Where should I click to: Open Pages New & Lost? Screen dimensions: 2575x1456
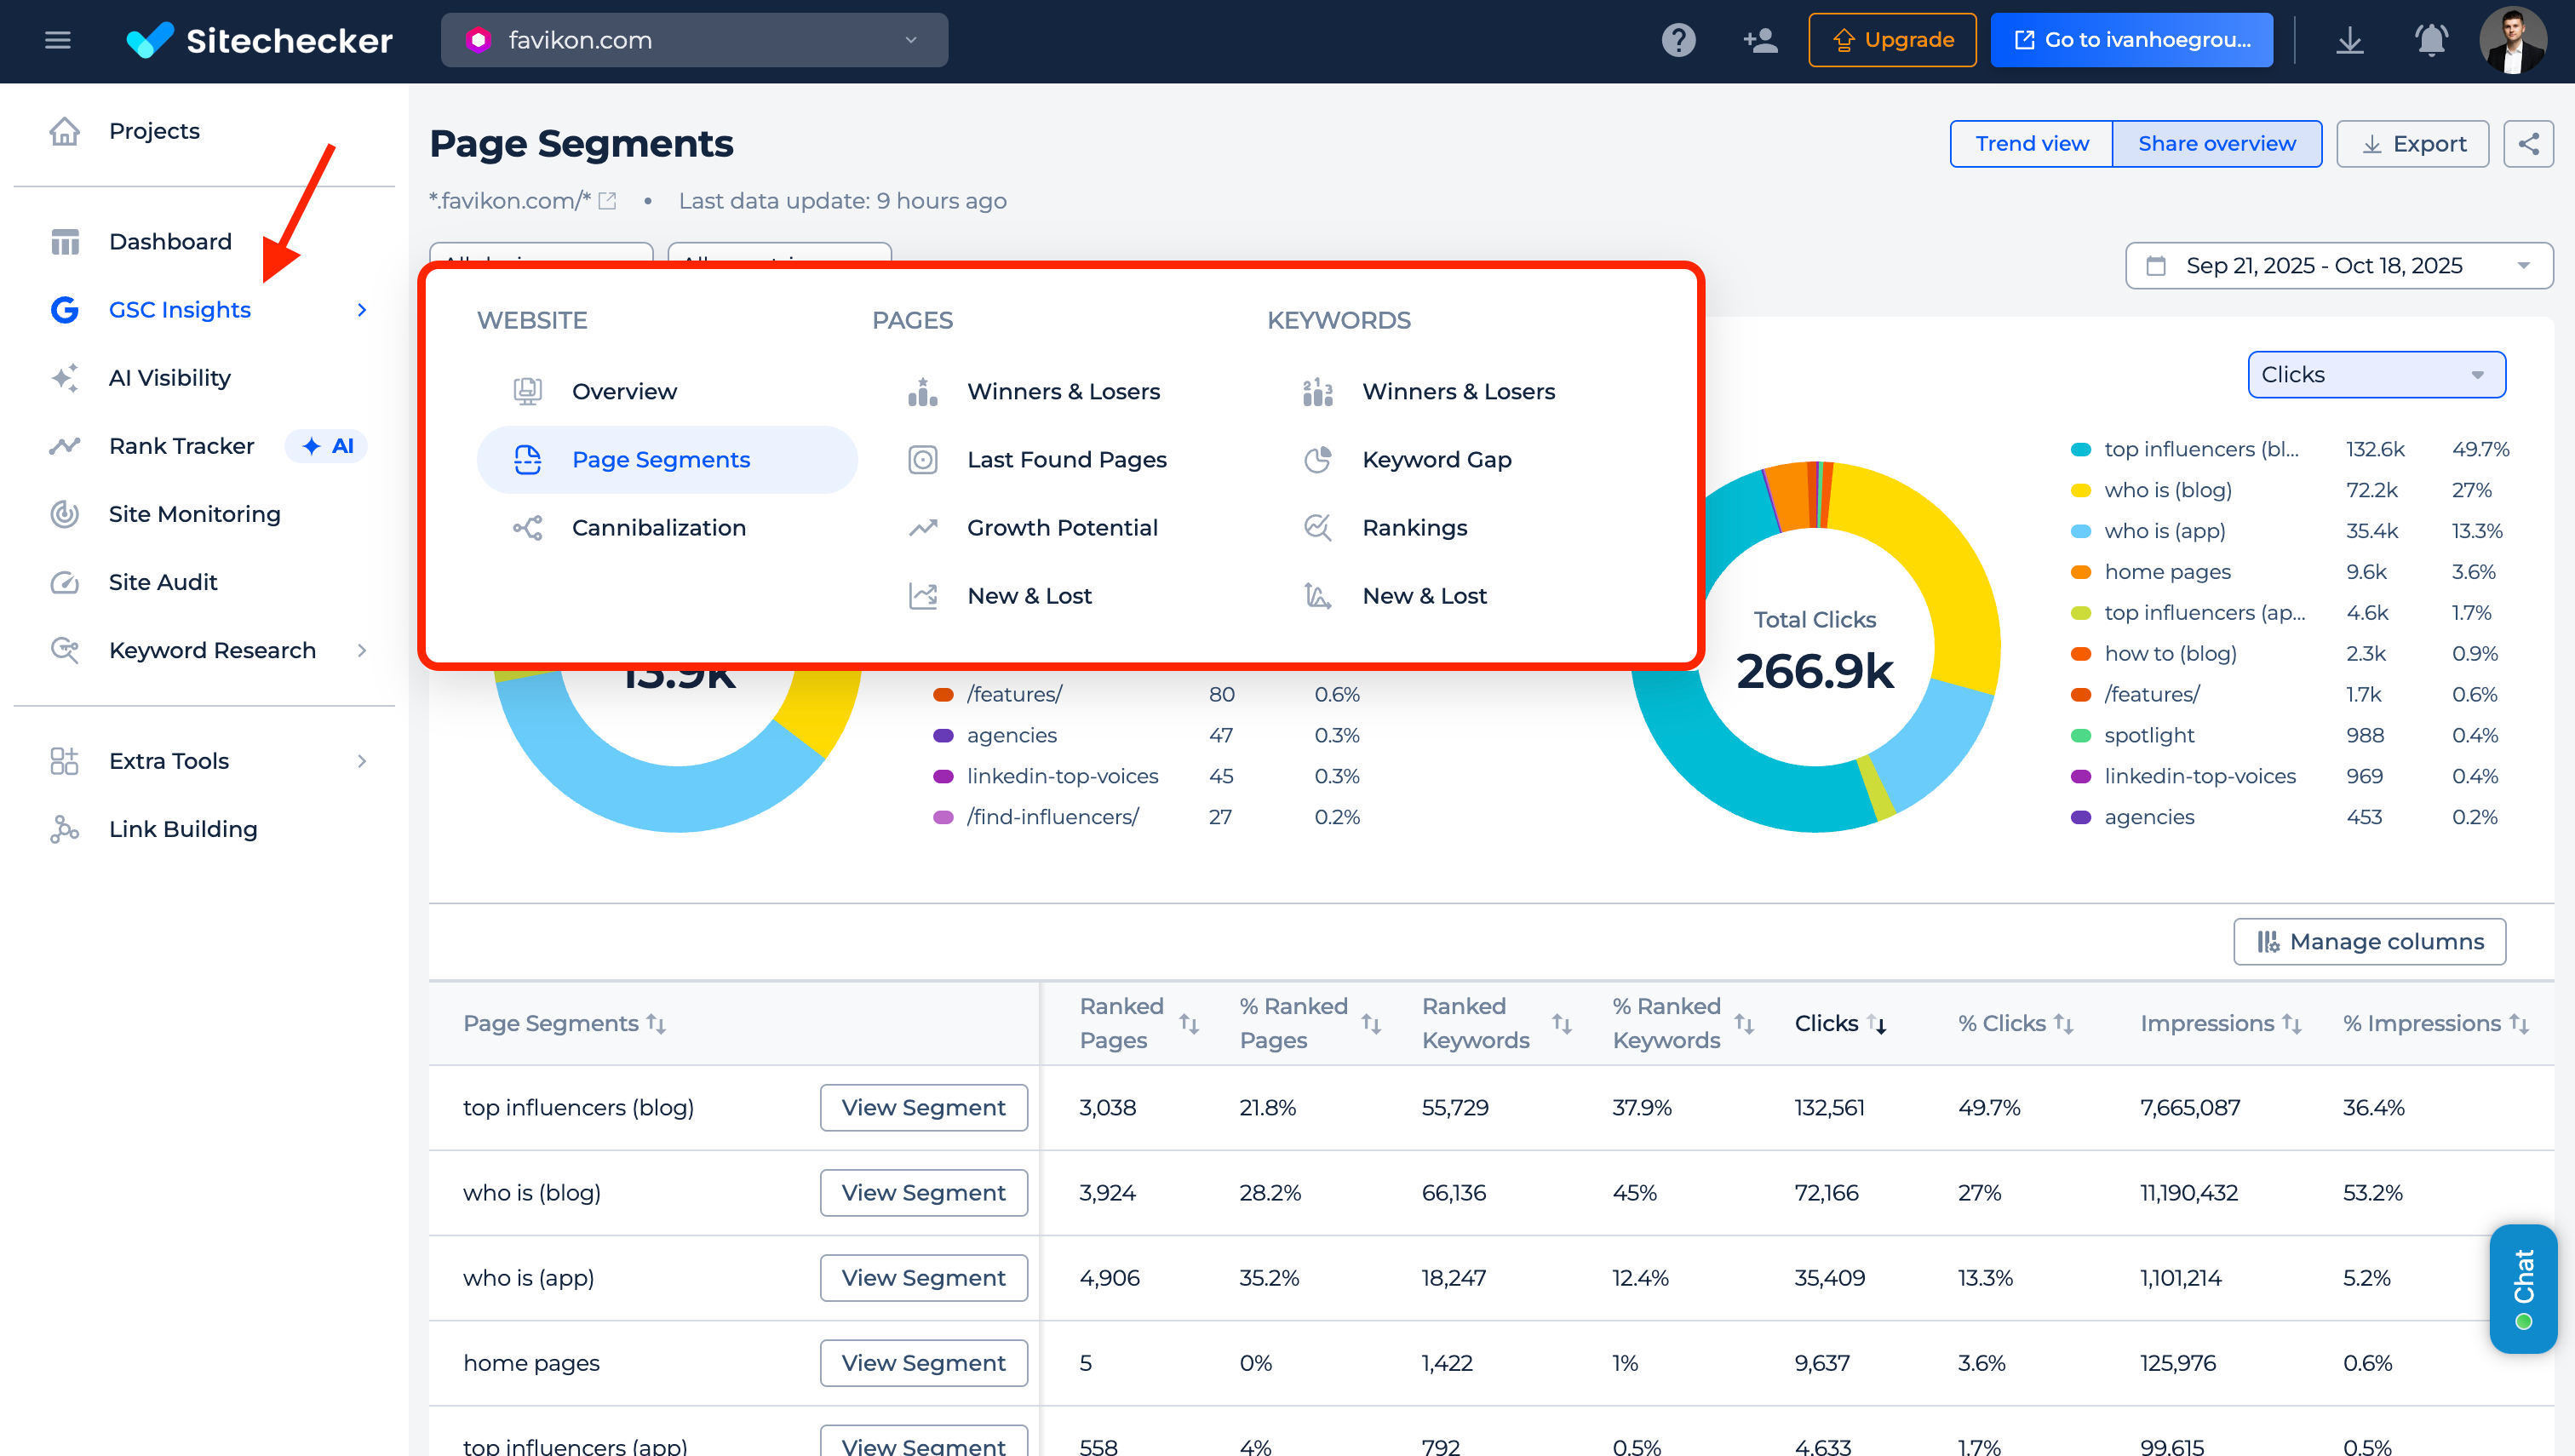(x=1029, y=596)
